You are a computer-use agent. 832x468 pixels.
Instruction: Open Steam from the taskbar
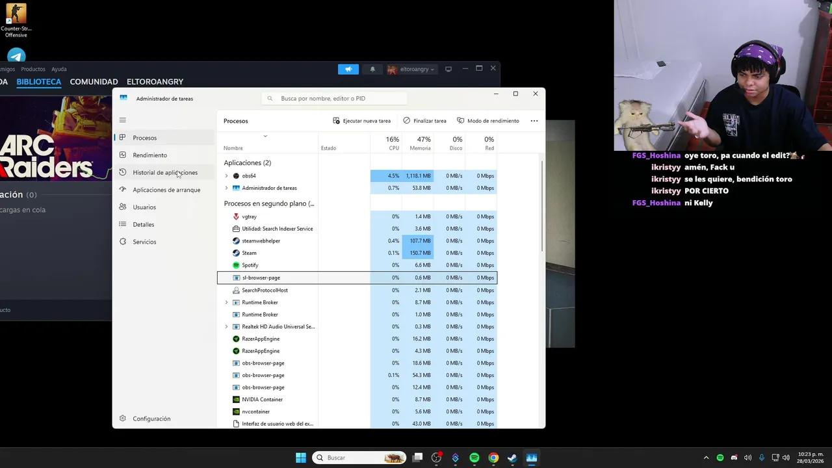tap(512, 458)
